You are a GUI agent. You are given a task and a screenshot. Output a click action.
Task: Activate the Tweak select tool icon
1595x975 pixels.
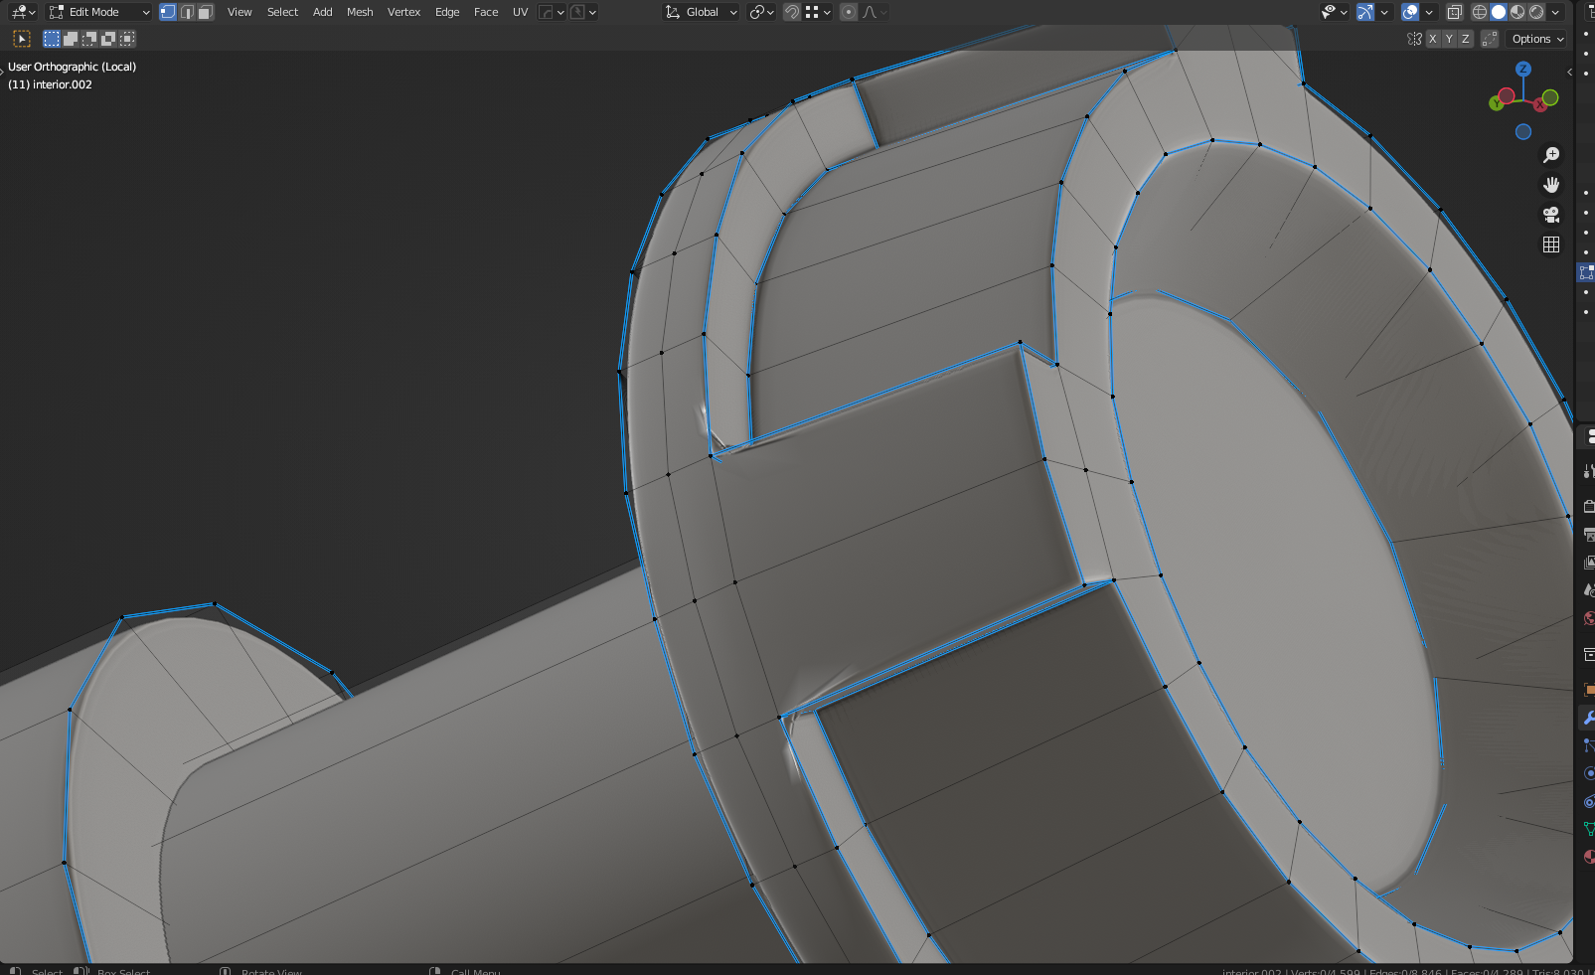pyautogui.click(x=22, y=39)
